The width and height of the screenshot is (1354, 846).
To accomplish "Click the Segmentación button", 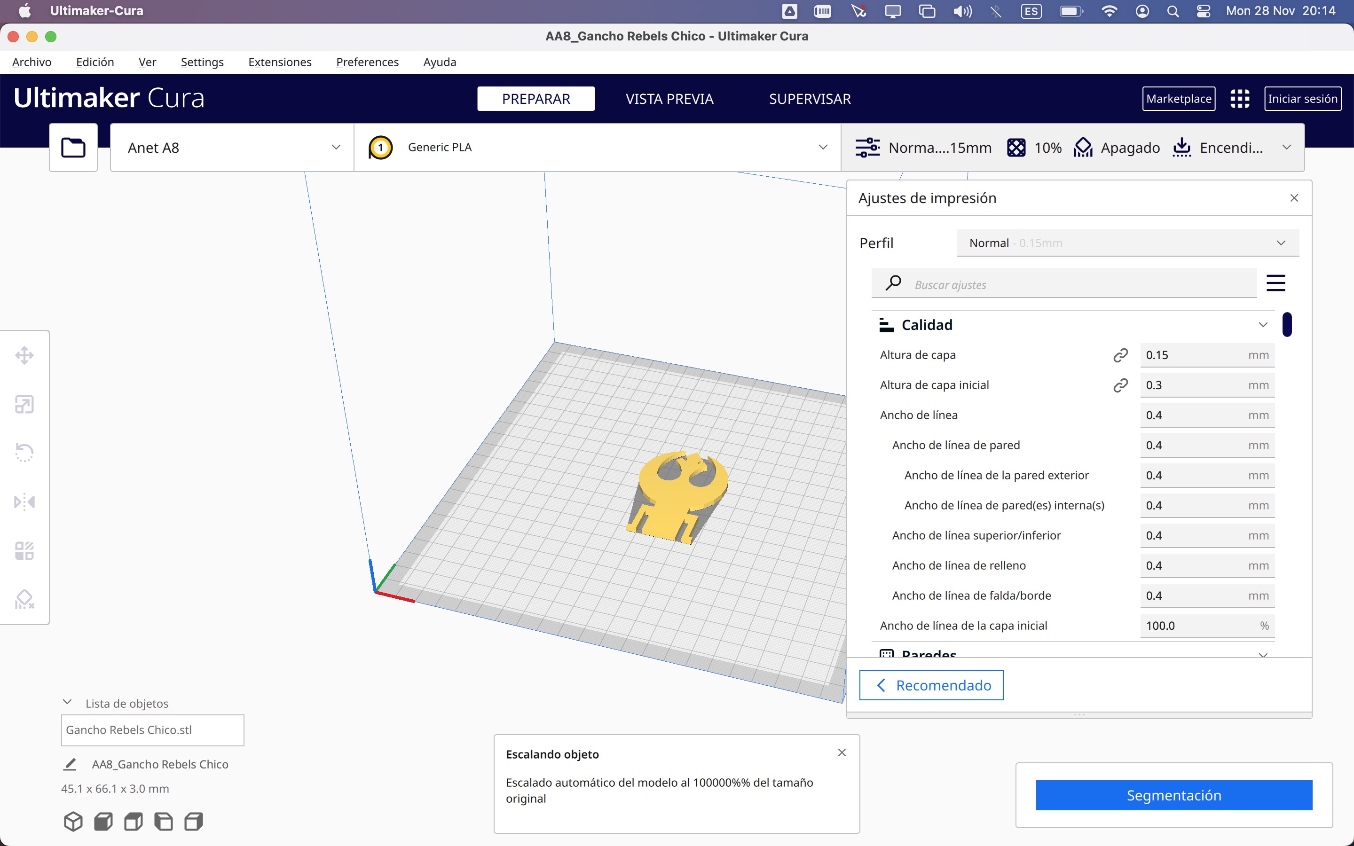I will 1174,795.
